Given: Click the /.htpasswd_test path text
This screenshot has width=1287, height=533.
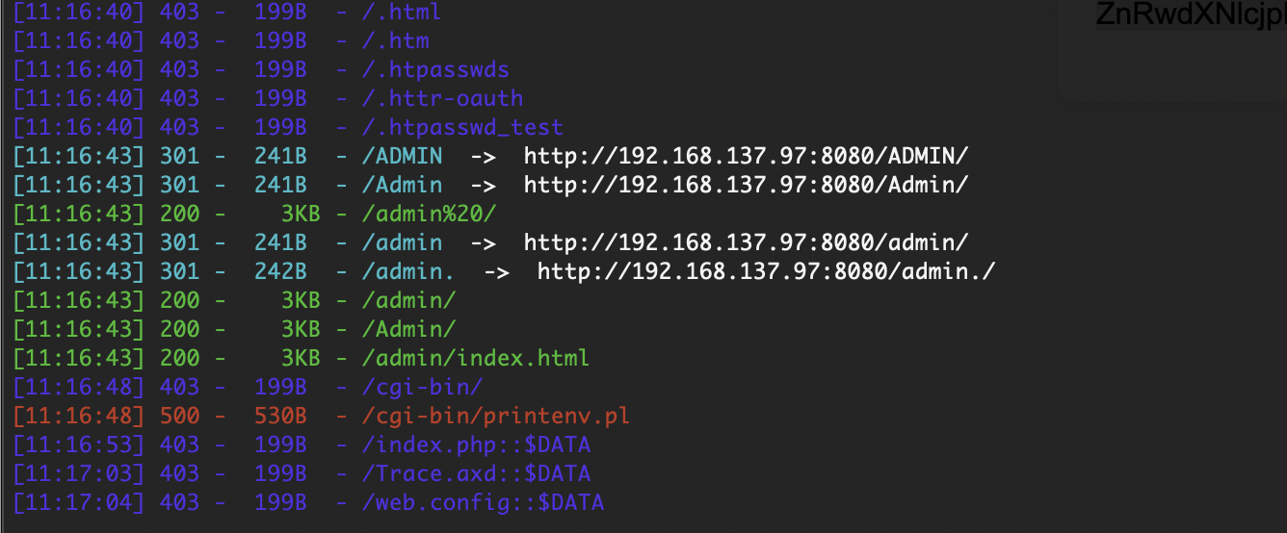Looking at the screenshot, I should [x=462, y=127].
